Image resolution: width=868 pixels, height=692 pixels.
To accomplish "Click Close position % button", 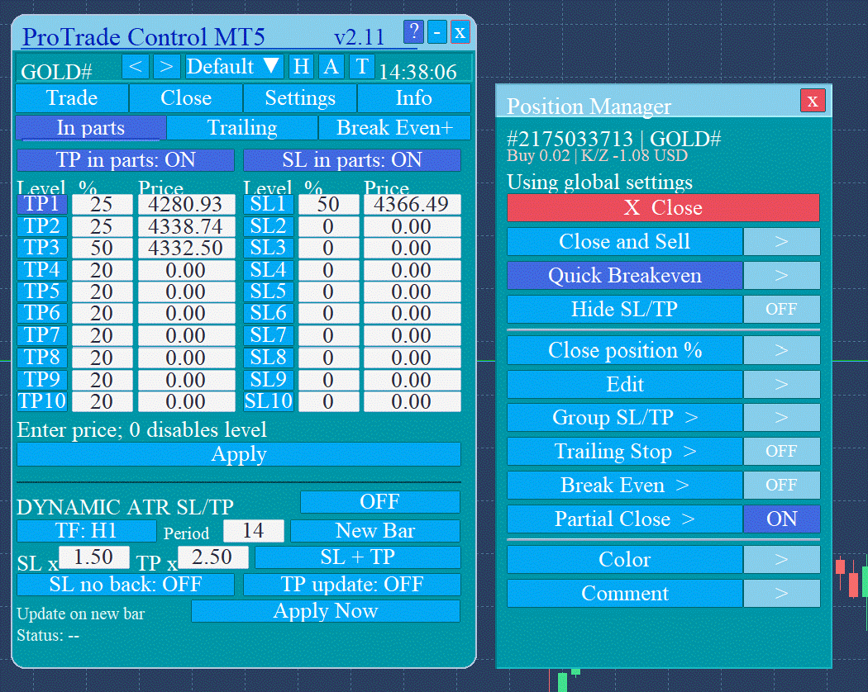I will [624, 351].
